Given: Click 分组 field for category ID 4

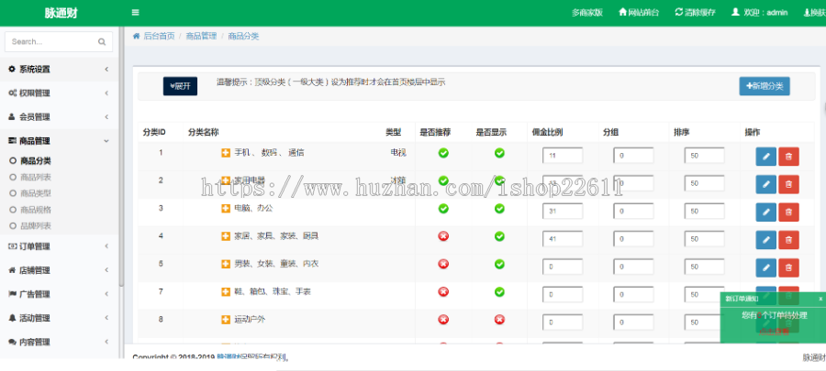Looking at the screenshot, I should tap(633, 239).
